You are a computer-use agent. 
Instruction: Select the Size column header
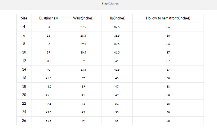click(x=24, y=18)
